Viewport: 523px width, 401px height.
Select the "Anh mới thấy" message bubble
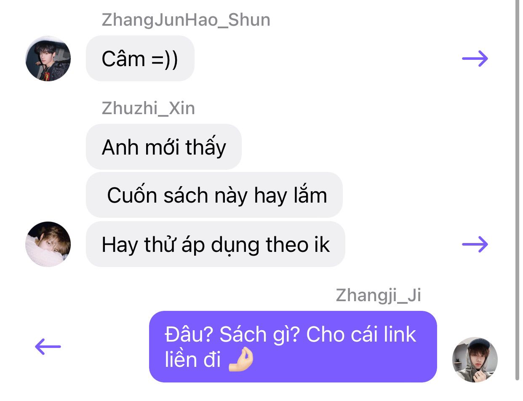point(164,147)
